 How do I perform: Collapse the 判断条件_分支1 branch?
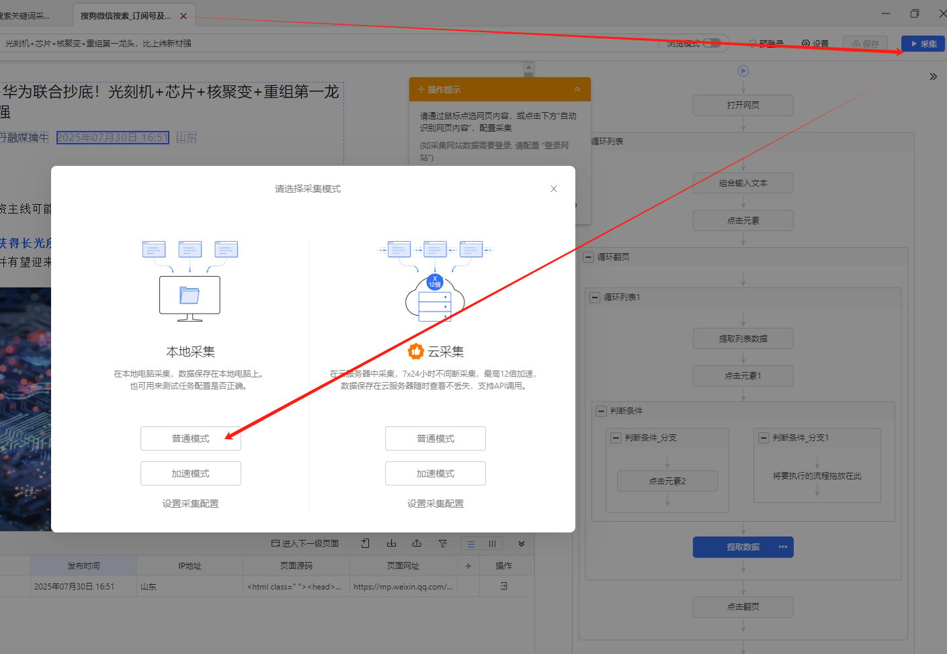(x=764, y=438)
